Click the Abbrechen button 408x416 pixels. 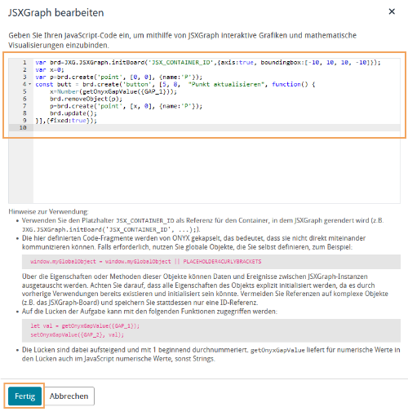69,396
